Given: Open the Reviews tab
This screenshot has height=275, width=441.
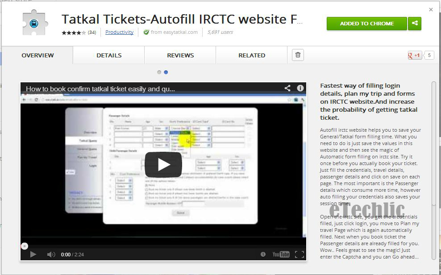Looking at the screenshot, I should pyautogui.click(x=180, y=55).
